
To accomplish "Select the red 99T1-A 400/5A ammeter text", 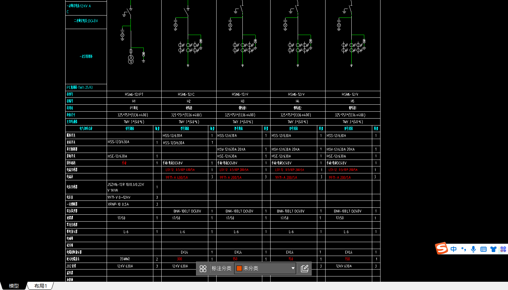I will click(177, 178).
